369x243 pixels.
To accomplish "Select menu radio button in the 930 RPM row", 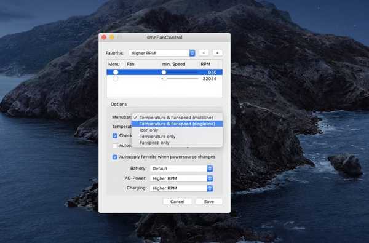I will (116, 72).
